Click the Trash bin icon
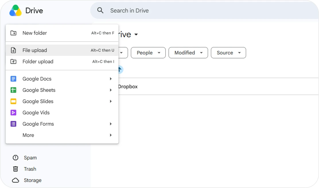319x188 pixels. click(15, 169)
